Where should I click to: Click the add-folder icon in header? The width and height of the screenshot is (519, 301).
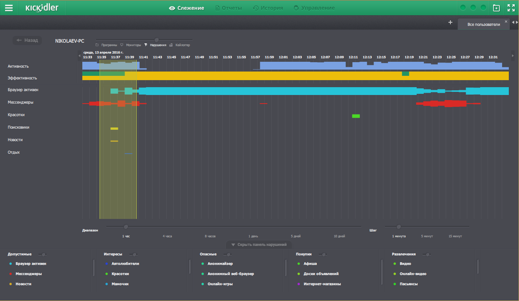(x=496, y=8)
